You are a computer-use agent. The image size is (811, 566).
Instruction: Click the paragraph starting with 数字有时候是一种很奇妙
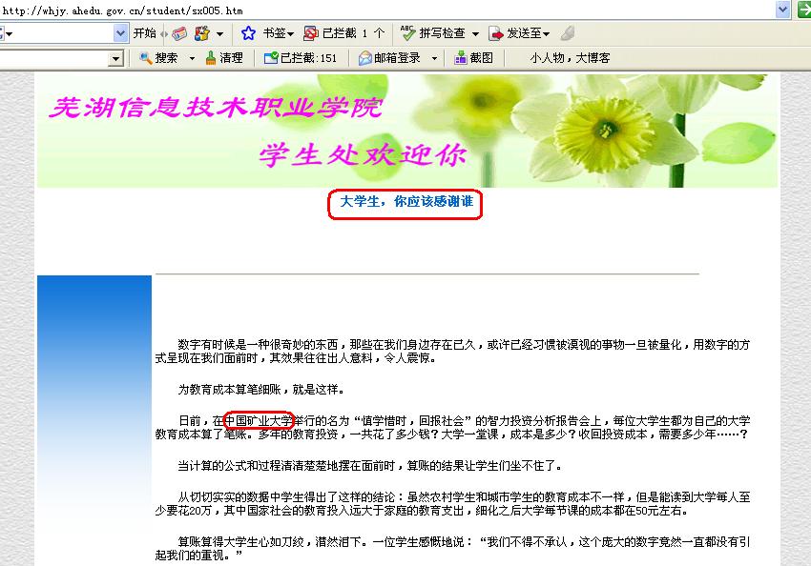click(x=452, y=352)
